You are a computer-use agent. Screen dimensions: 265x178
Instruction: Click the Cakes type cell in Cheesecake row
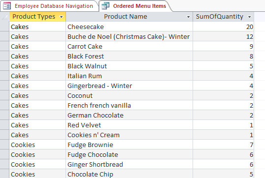[x=37, y=27]
